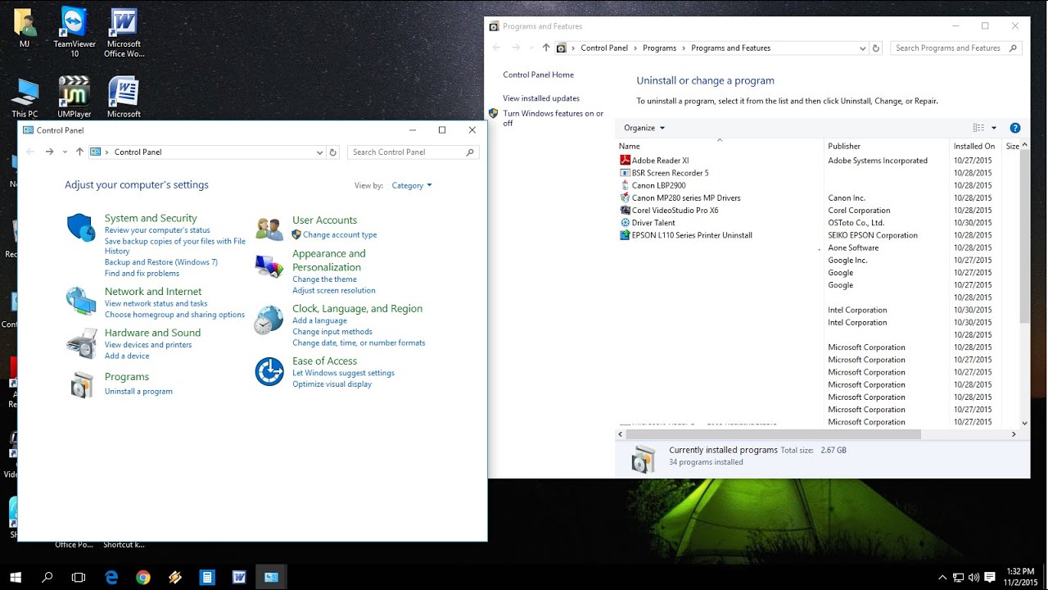Click the Uninstall a program link
1048x590 pixels.
[x=138, y=392]
